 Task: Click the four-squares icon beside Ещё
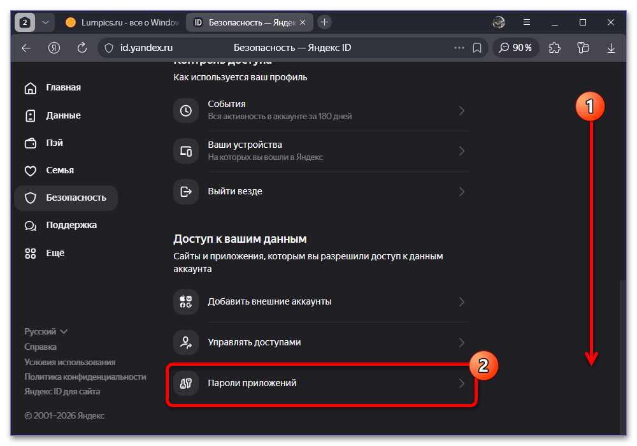coord(31,254)
